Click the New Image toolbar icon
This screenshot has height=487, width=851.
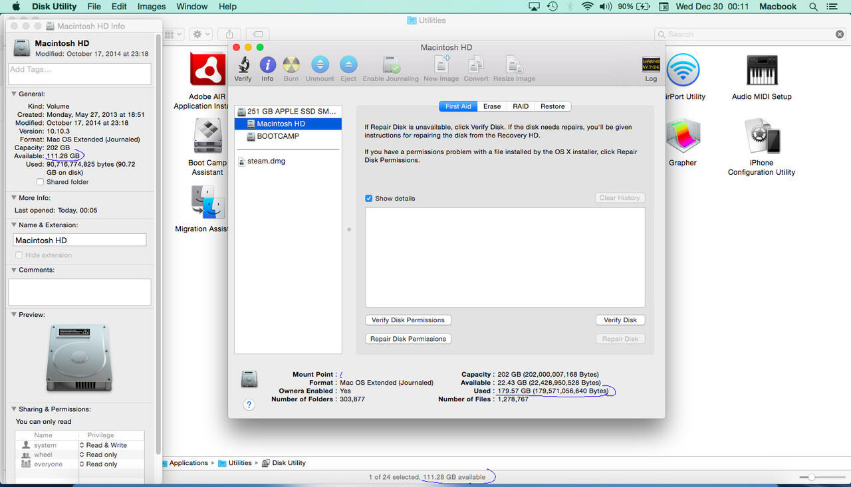click(441, 65)
